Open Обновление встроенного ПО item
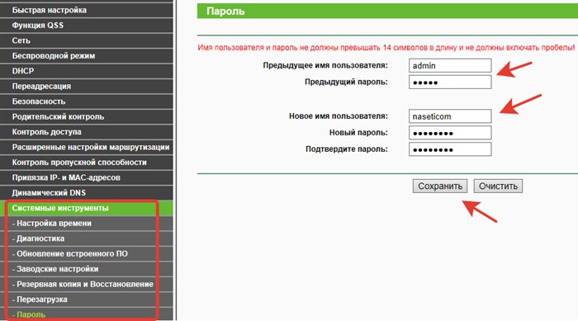Viewport: 578px width, 321px height. 86,254
